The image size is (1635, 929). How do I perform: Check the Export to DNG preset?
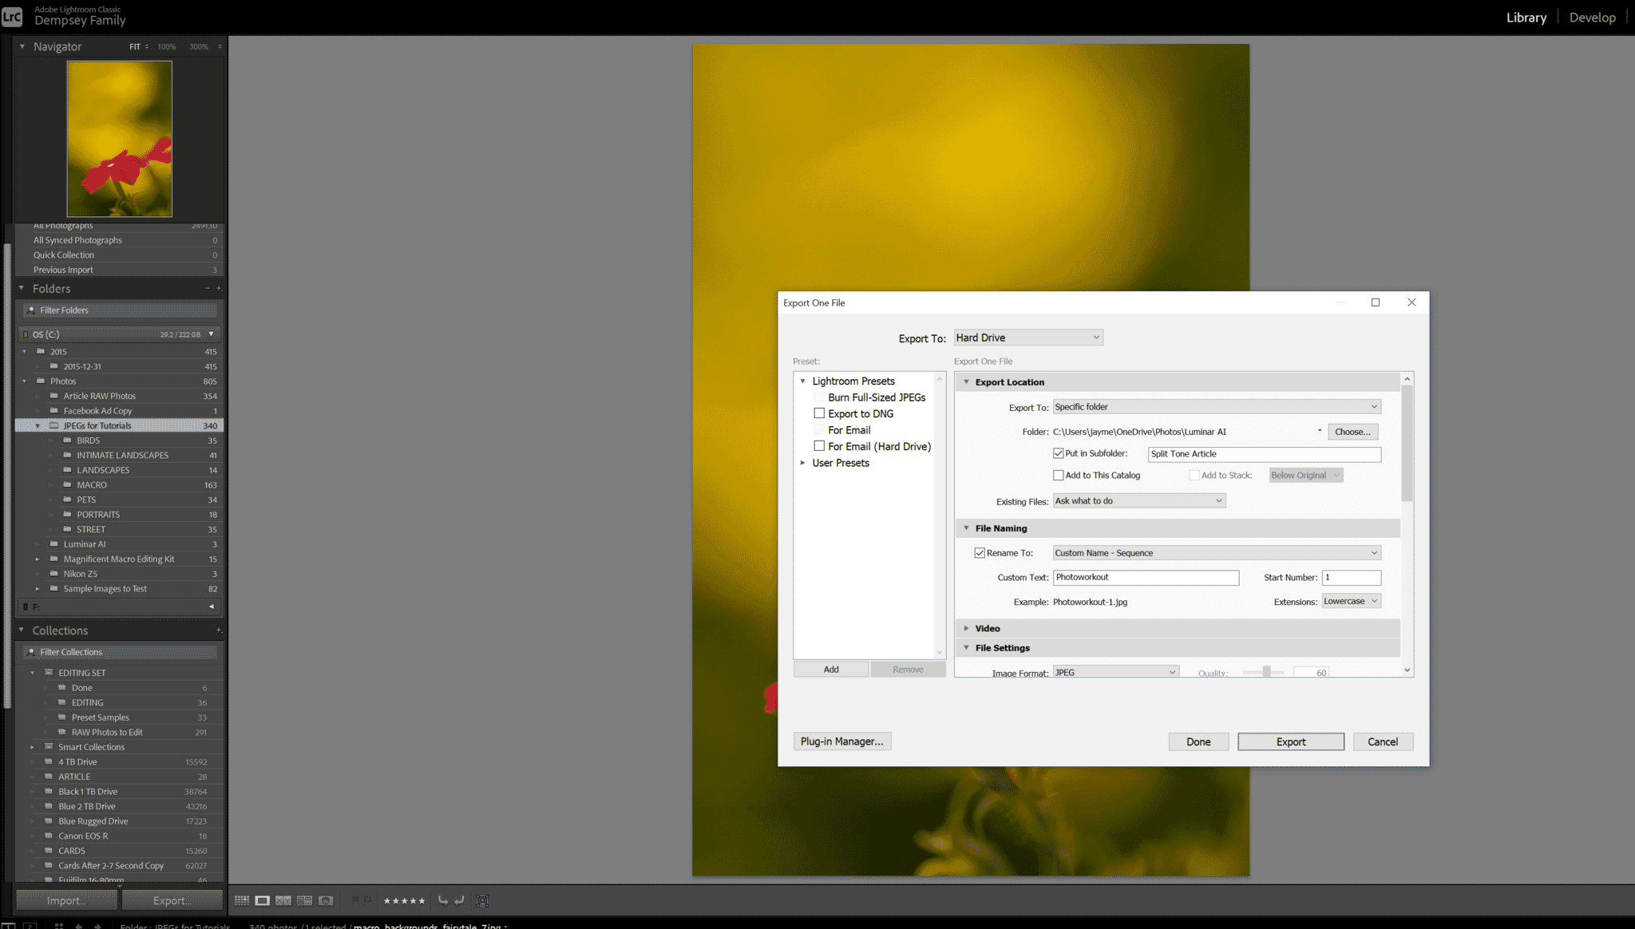tap(819, 413)
